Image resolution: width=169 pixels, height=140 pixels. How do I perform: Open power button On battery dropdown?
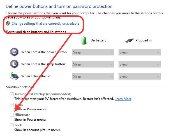93,52
